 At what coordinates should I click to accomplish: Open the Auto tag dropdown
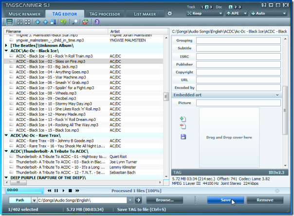point(269,13)
